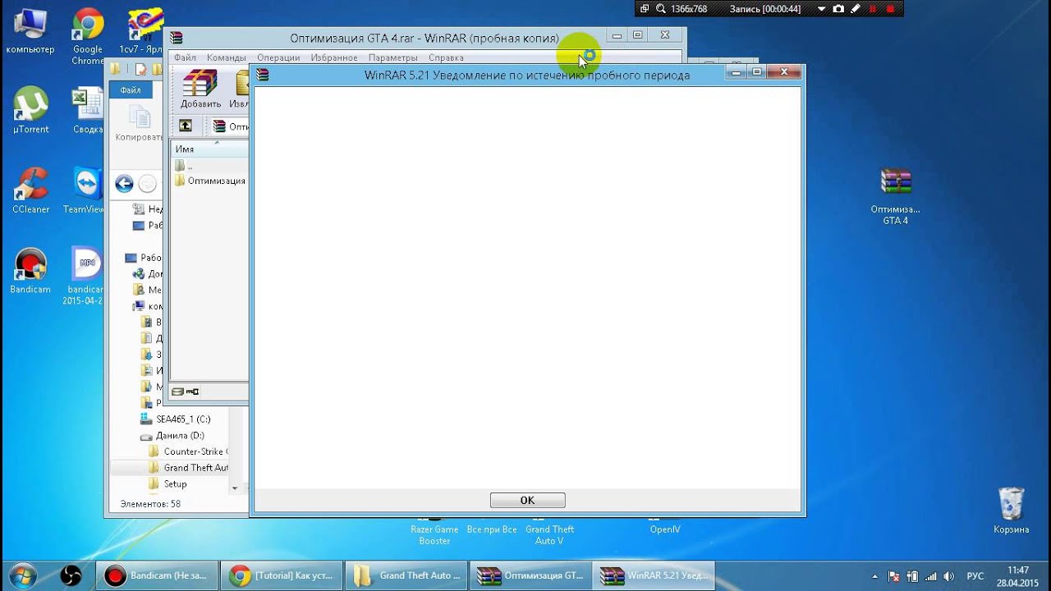Open the clock showing 11:47
The width and height of the screenshot is (1051, 591).
click(x=1018, y=575)
